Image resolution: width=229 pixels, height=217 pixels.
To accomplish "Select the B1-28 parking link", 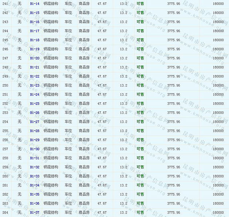I will [35, 131].
